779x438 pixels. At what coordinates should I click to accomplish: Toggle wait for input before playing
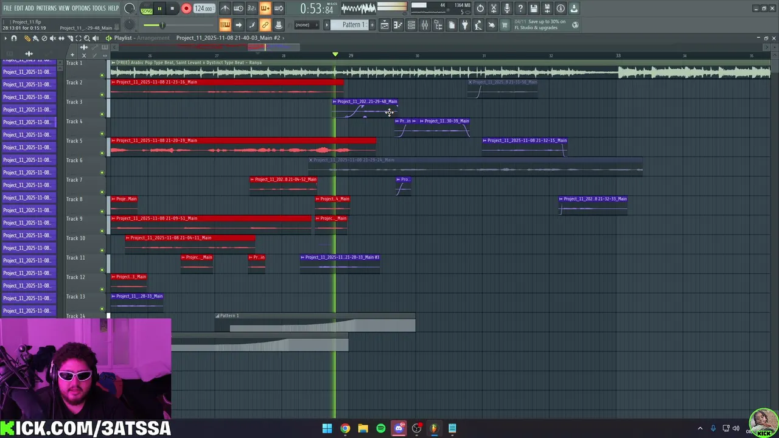point(239,8)
